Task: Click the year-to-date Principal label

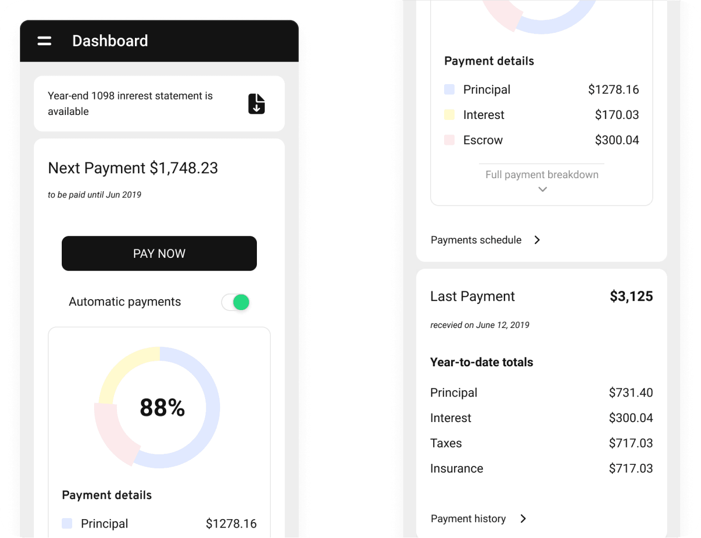Action: coord(454,393)
